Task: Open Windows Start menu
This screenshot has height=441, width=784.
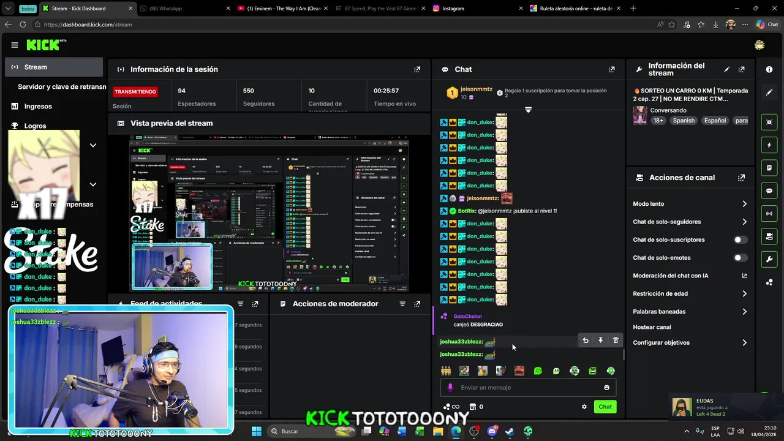Action: pyautogui.click(x=257, y=431)
